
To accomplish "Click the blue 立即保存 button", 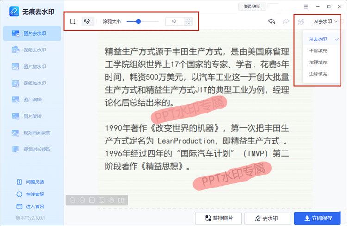I will [317, 218].
